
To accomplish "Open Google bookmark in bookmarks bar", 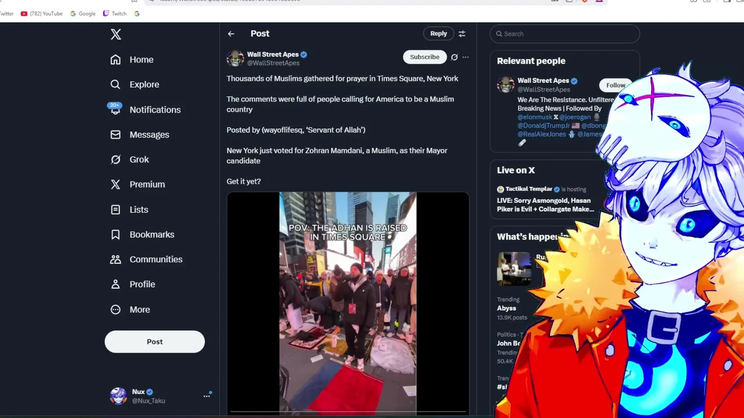I will click(x=83, y=13).
